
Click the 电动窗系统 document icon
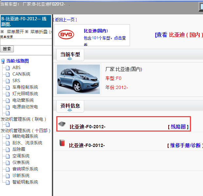point(8,100)
